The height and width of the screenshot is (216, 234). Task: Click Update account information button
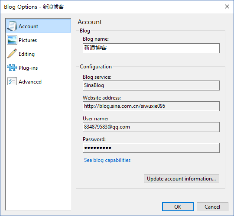click(x=182, y=179)
